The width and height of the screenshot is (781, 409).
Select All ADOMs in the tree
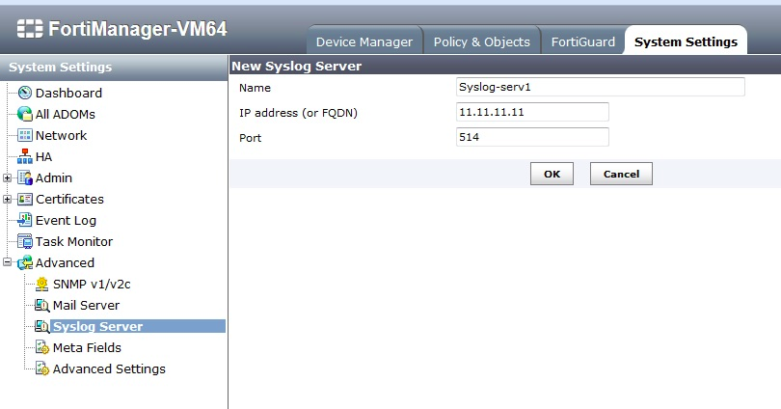pyautogui.click(x=66, y=115)
